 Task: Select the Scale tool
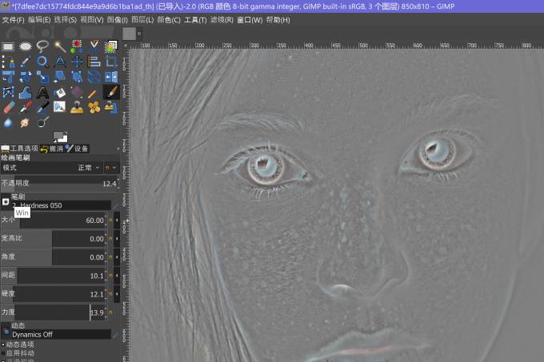42,77
